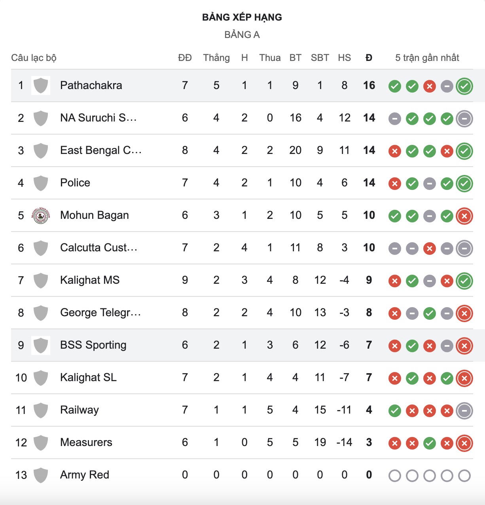Image resolution: width=485 pixels, height=505 pixels.
Task: Click Pathachakra's latest match win icon
Action: point(464,86)
